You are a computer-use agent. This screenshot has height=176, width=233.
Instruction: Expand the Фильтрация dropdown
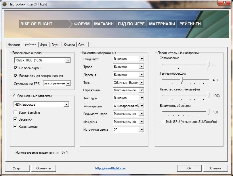(x=128, y=106)
